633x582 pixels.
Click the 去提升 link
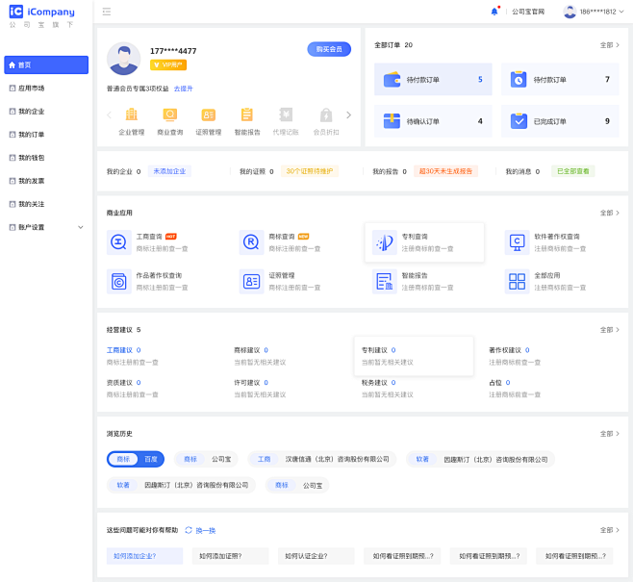point(183,89)
